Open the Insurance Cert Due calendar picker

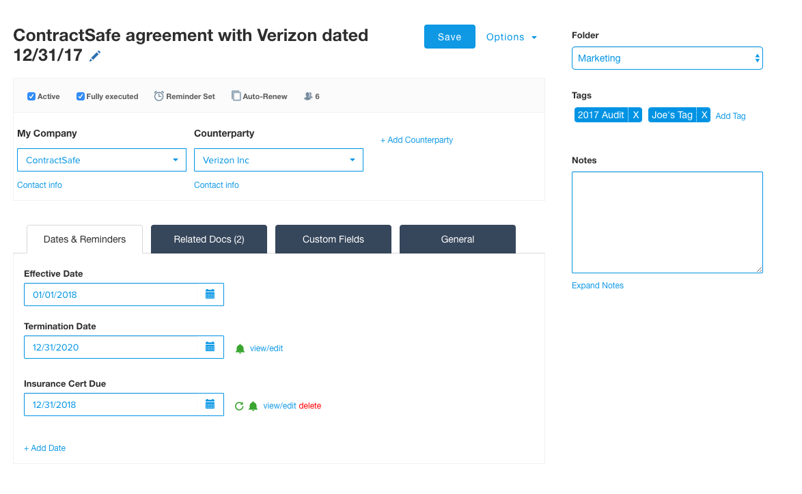210,404
